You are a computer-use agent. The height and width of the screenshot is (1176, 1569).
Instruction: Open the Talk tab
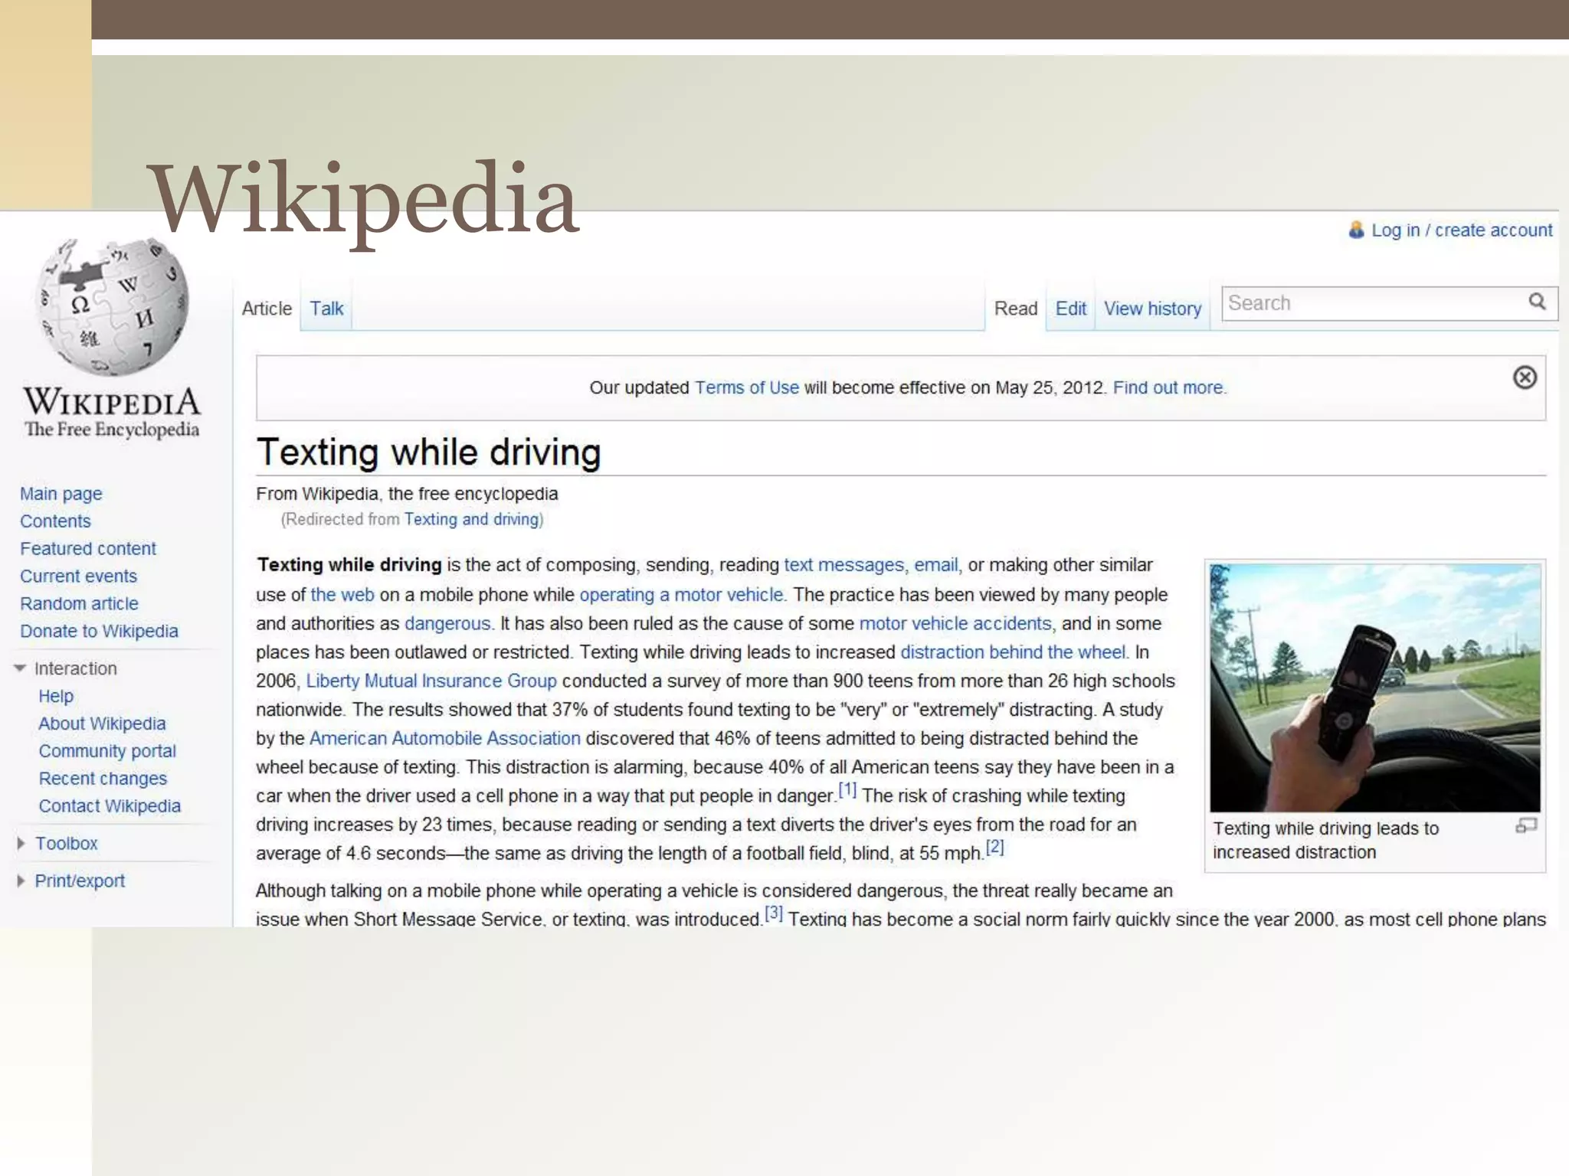point(326,308)
